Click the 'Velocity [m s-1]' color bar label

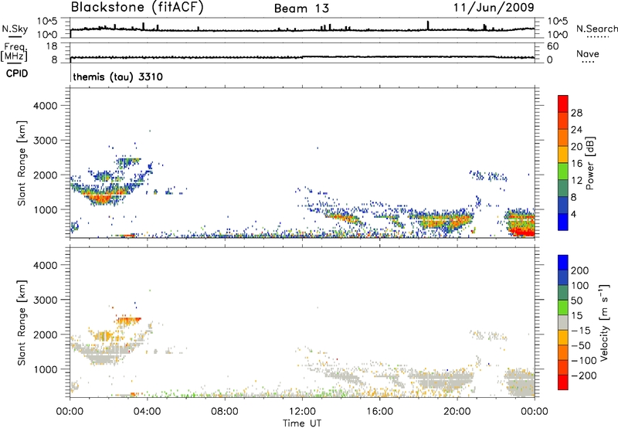click(x=604, y=322)
